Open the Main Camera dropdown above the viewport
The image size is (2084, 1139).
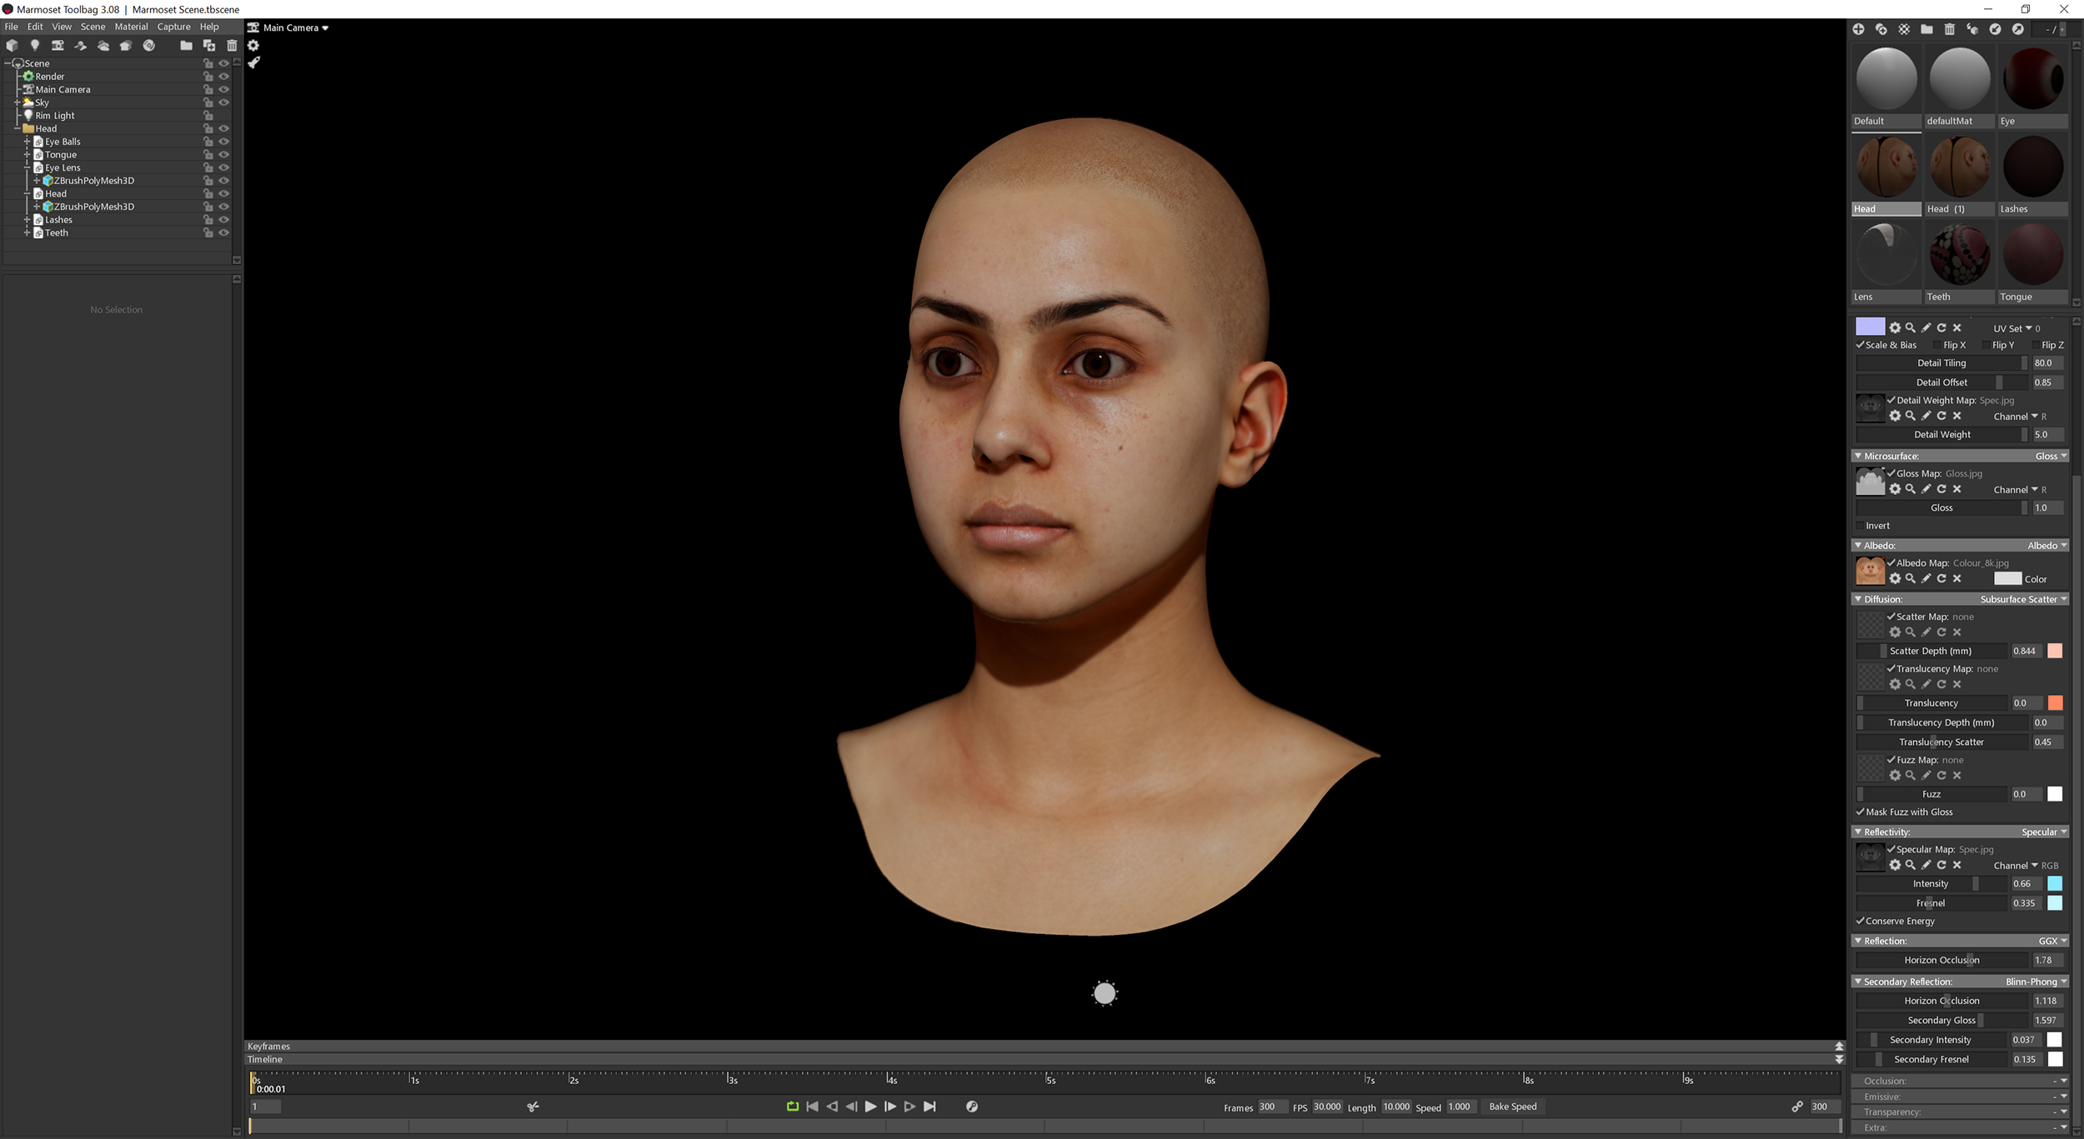click(x=288, y=27)
